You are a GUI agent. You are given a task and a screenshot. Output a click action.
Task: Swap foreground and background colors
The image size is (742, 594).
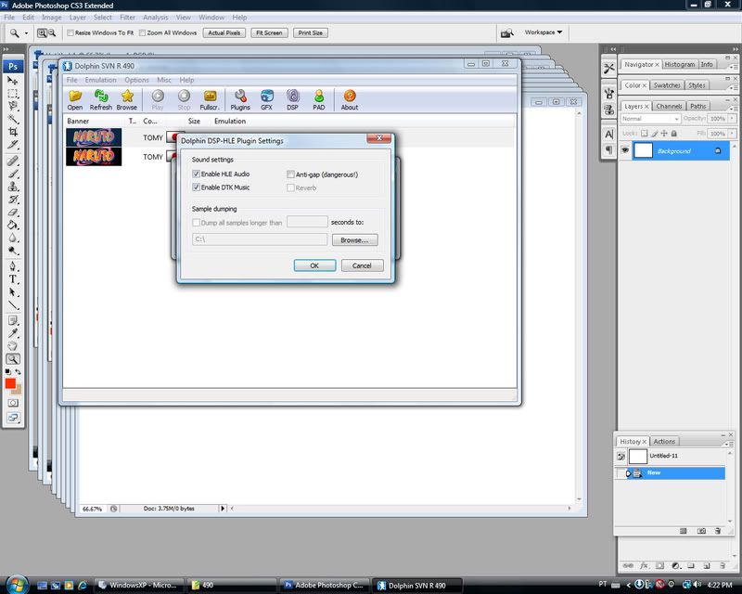[x=18, y=372]
